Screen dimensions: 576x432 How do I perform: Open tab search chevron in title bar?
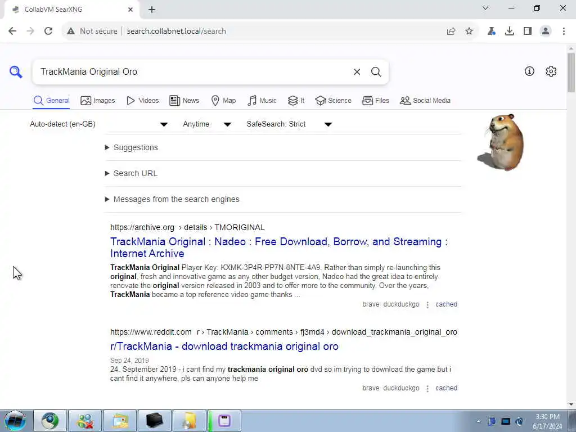(485, 8)
